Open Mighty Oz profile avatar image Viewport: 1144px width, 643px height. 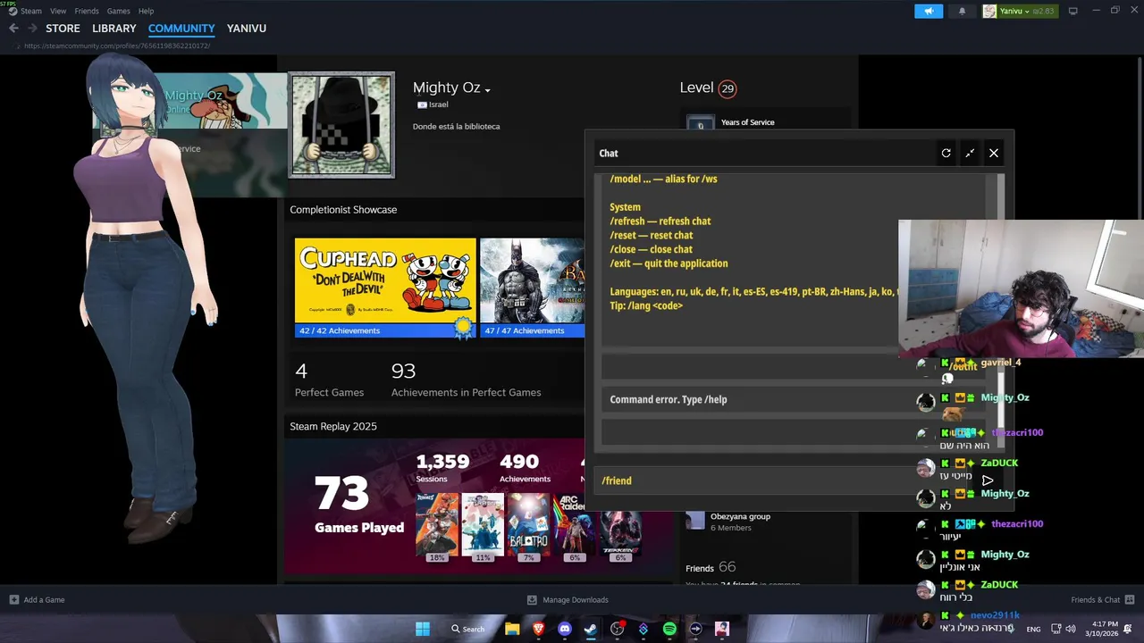(x=342, y=125)
